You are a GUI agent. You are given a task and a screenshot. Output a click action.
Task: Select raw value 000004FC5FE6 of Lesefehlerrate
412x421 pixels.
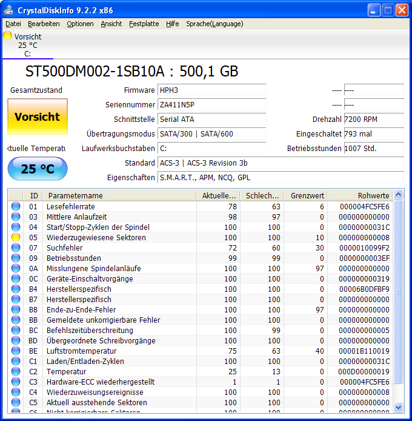tap(364, 206)
